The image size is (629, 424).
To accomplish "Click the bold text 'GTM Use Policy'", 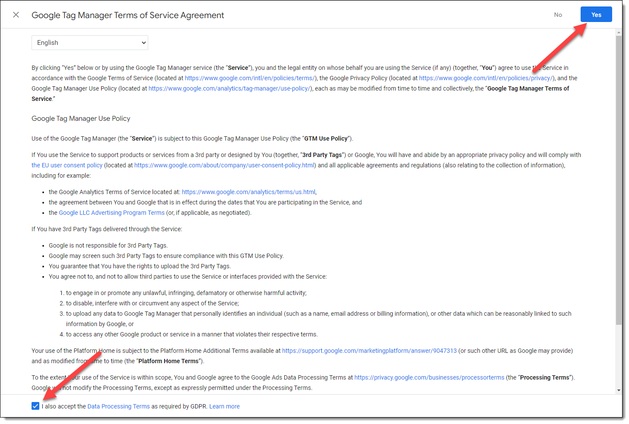I will pos(326,138).
